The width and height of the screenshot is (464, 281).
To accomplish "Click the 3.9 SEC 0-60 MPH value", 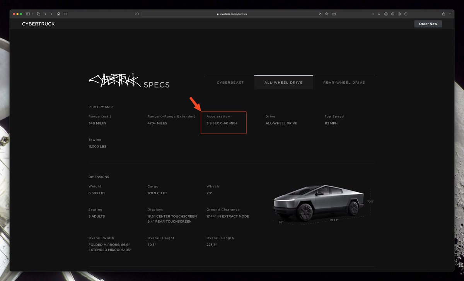I will coord(222,124).
